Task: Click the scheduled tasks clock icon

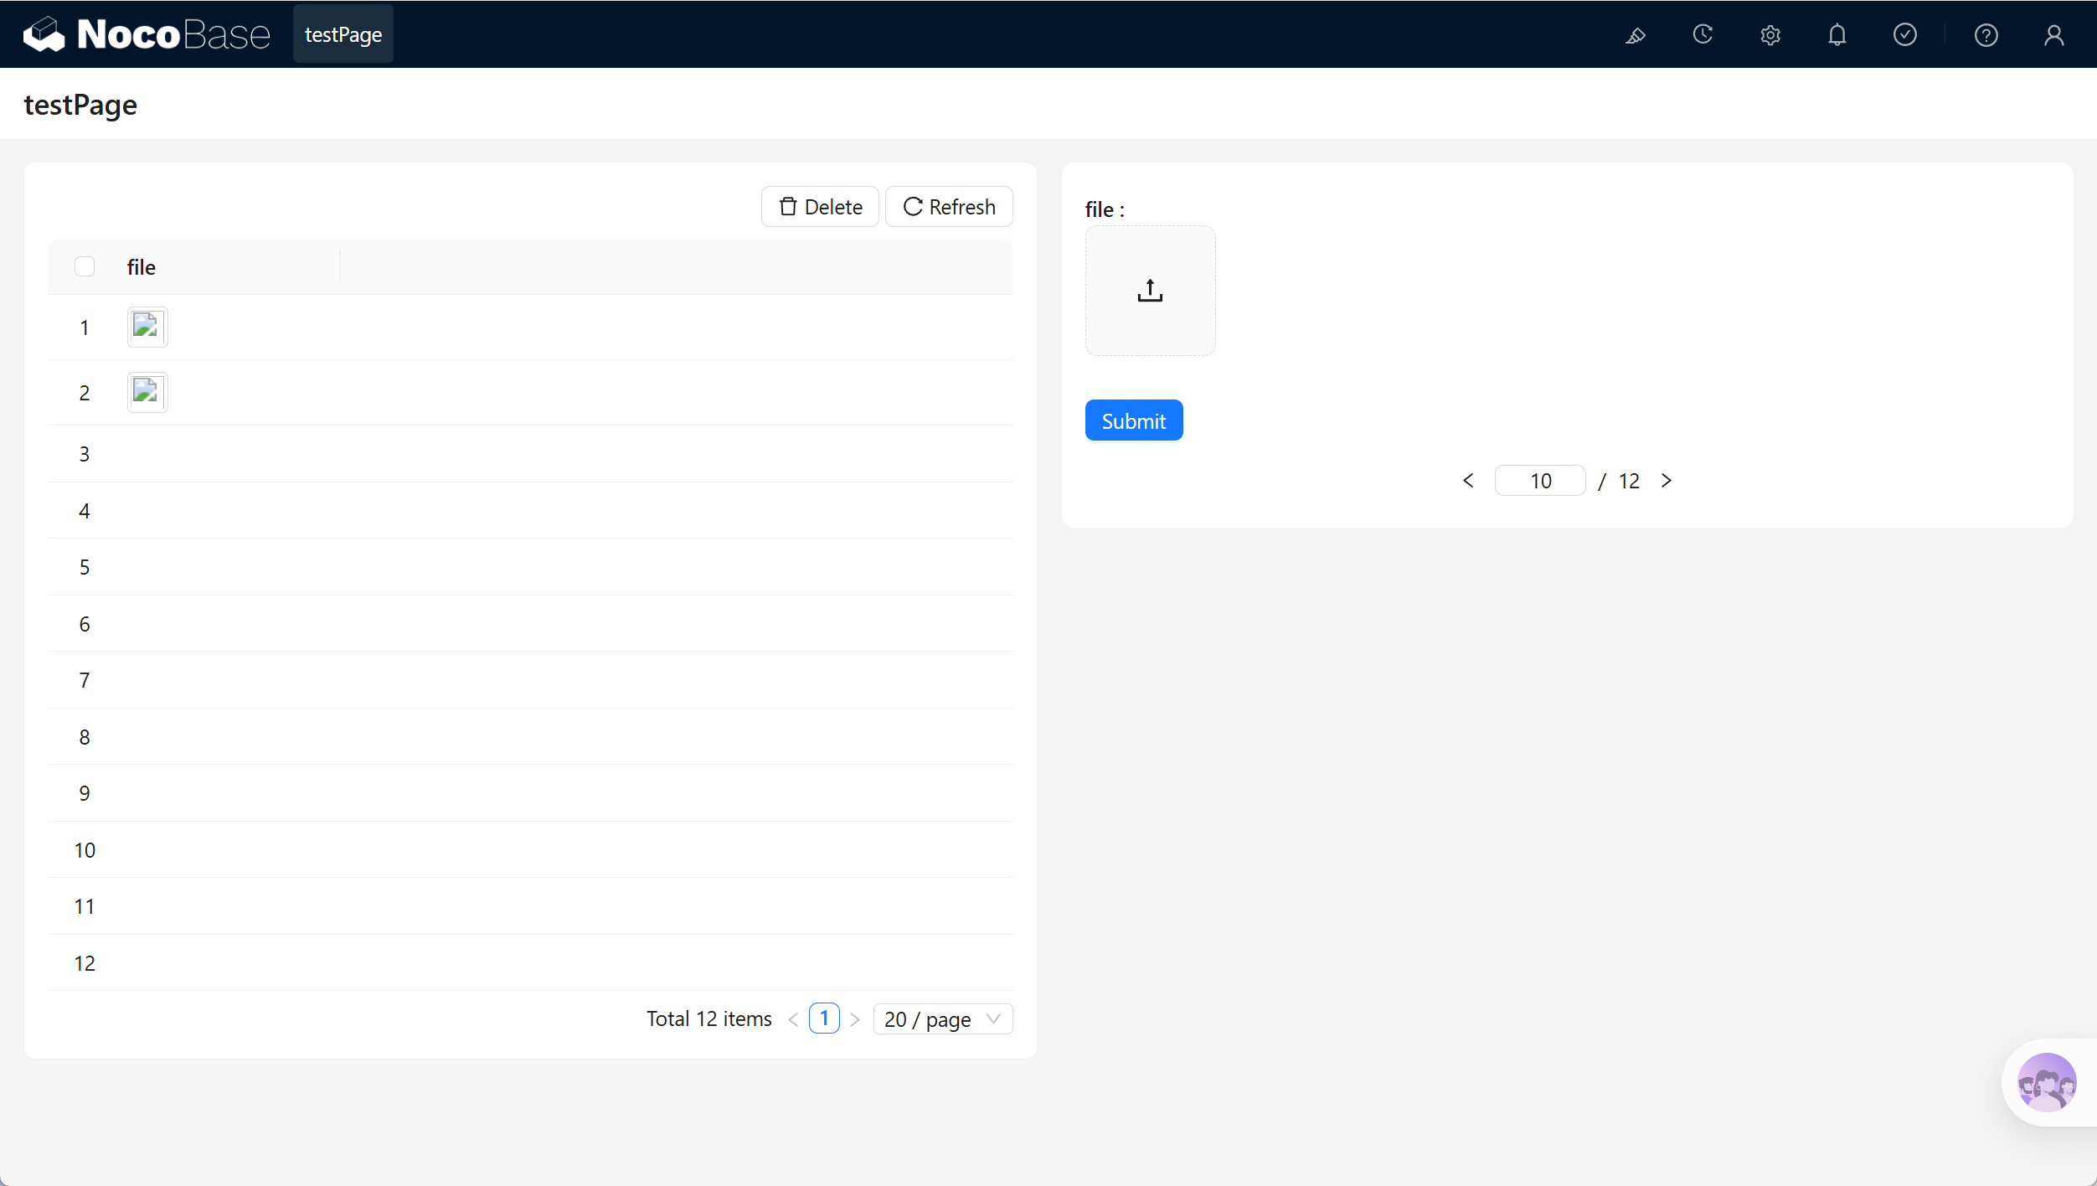Action: coord(1703,34)
